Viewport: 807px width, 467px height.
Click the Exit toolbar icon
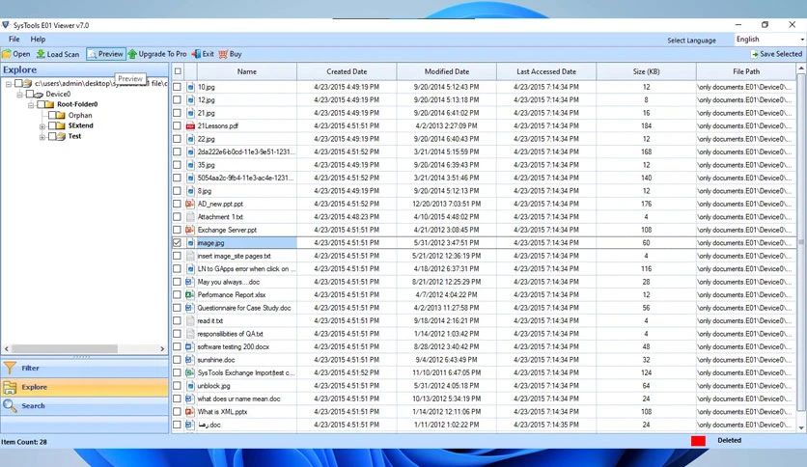[x=196, y=54]
